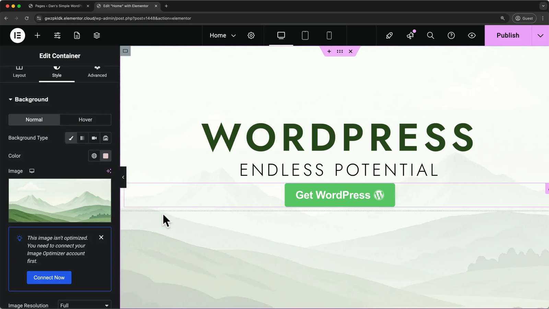The height and width of the screenshot is (309, 549).
Task: Switch to Style tab
Action: tap(57, 72)
